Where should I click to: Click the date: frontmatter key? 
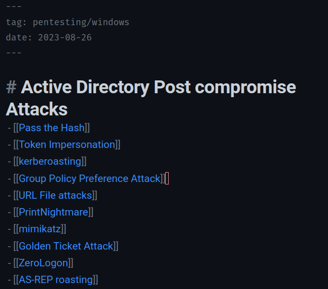19,37
